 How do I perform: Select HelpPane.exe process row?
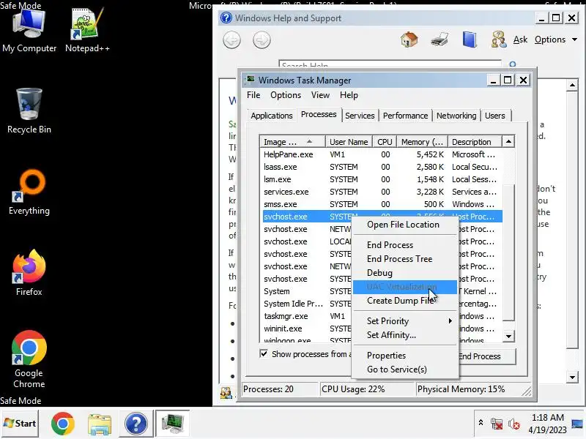(382, 154)
